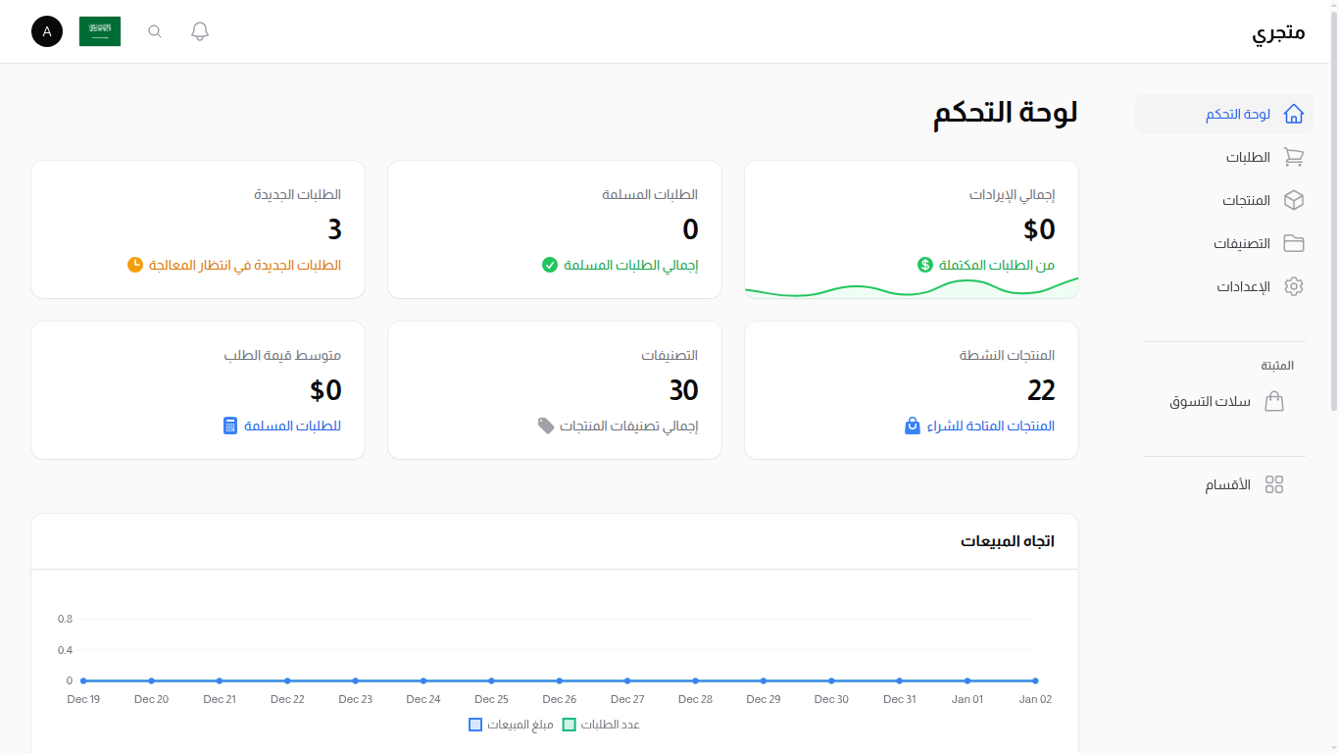1339x753 pixels.
Task: Click the folder icon for التصنيفات
Action: [1294, 243]
